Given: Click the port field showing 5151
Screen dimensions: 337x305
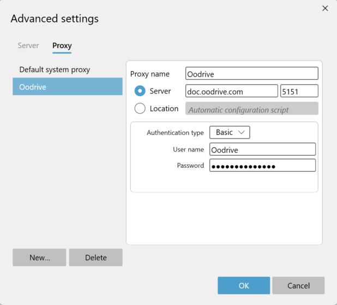Looking at the screenshot, I should [299, 91].
